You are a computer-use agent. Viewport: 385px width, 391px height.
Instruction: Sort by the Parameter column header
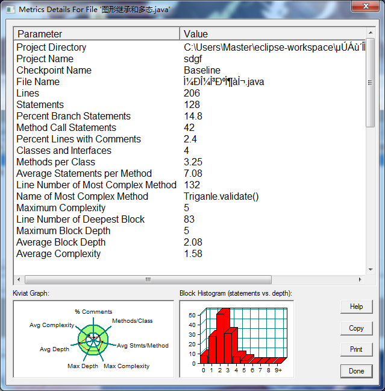[96, 34]
